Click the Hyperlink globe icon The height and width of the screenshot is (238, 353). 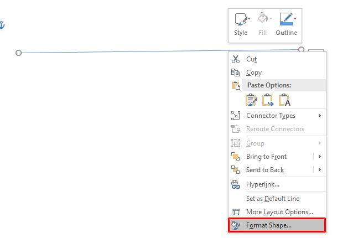pyautogui.click(x=236, y=184)
